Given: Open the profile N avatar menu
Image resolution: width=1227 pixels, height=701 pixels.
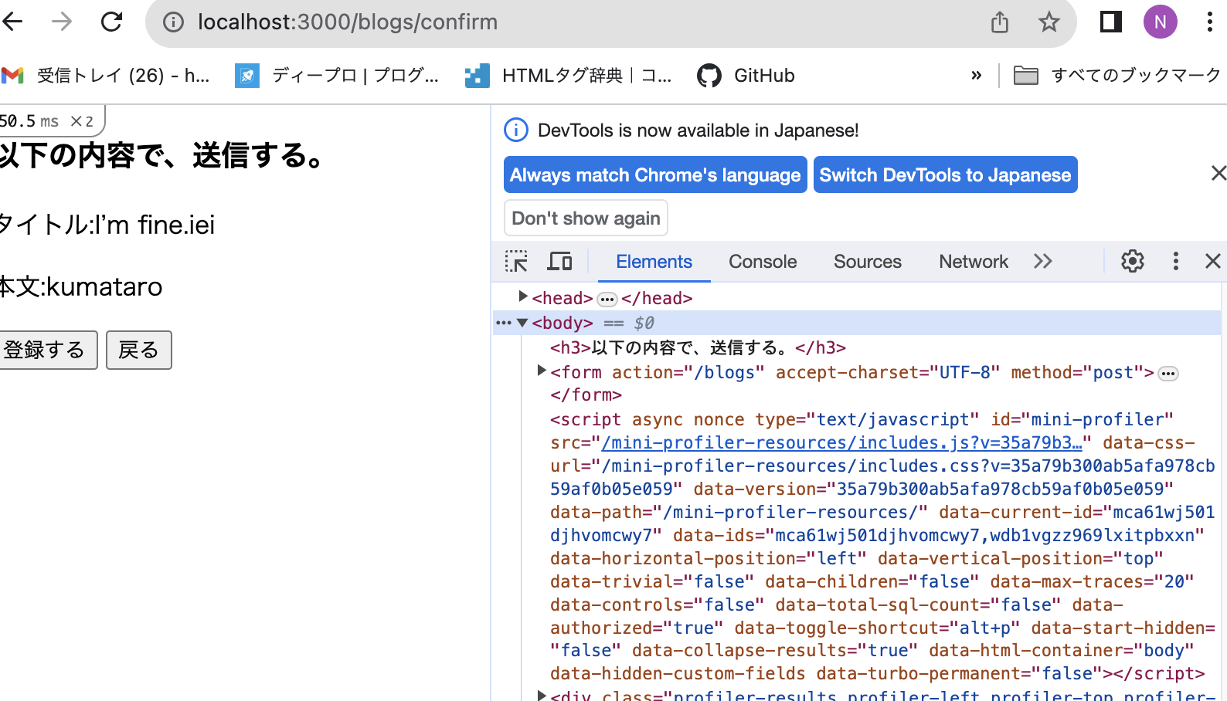Looking at the screenshot, I should point(1161,22).
